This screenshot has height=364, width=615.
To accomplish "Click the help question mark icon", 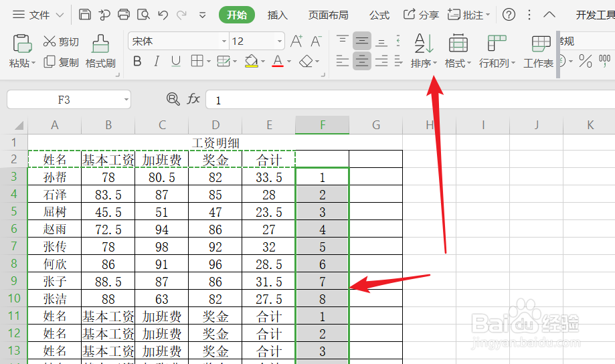I will tap(509, 15).
